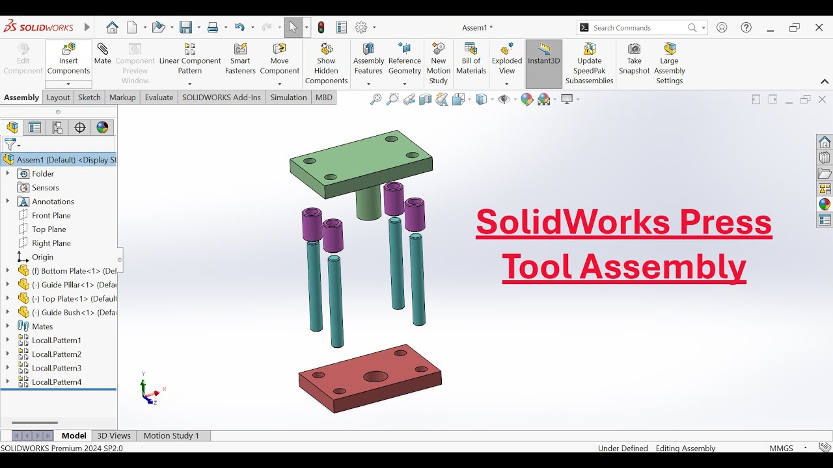This screenshot has width=833, height=468.
Task: Expand the Mates folder in the tree
Action: pyautogui.click(x=8, y=326)
